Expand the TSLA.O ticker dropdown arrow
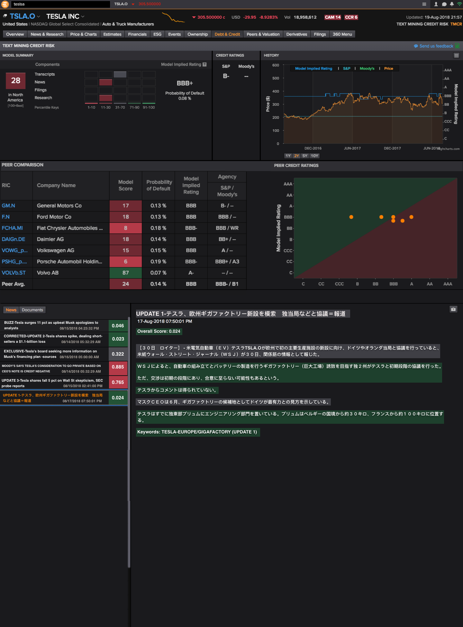The image size is (463, 627). pyautogui.click(x=39, y=16)
